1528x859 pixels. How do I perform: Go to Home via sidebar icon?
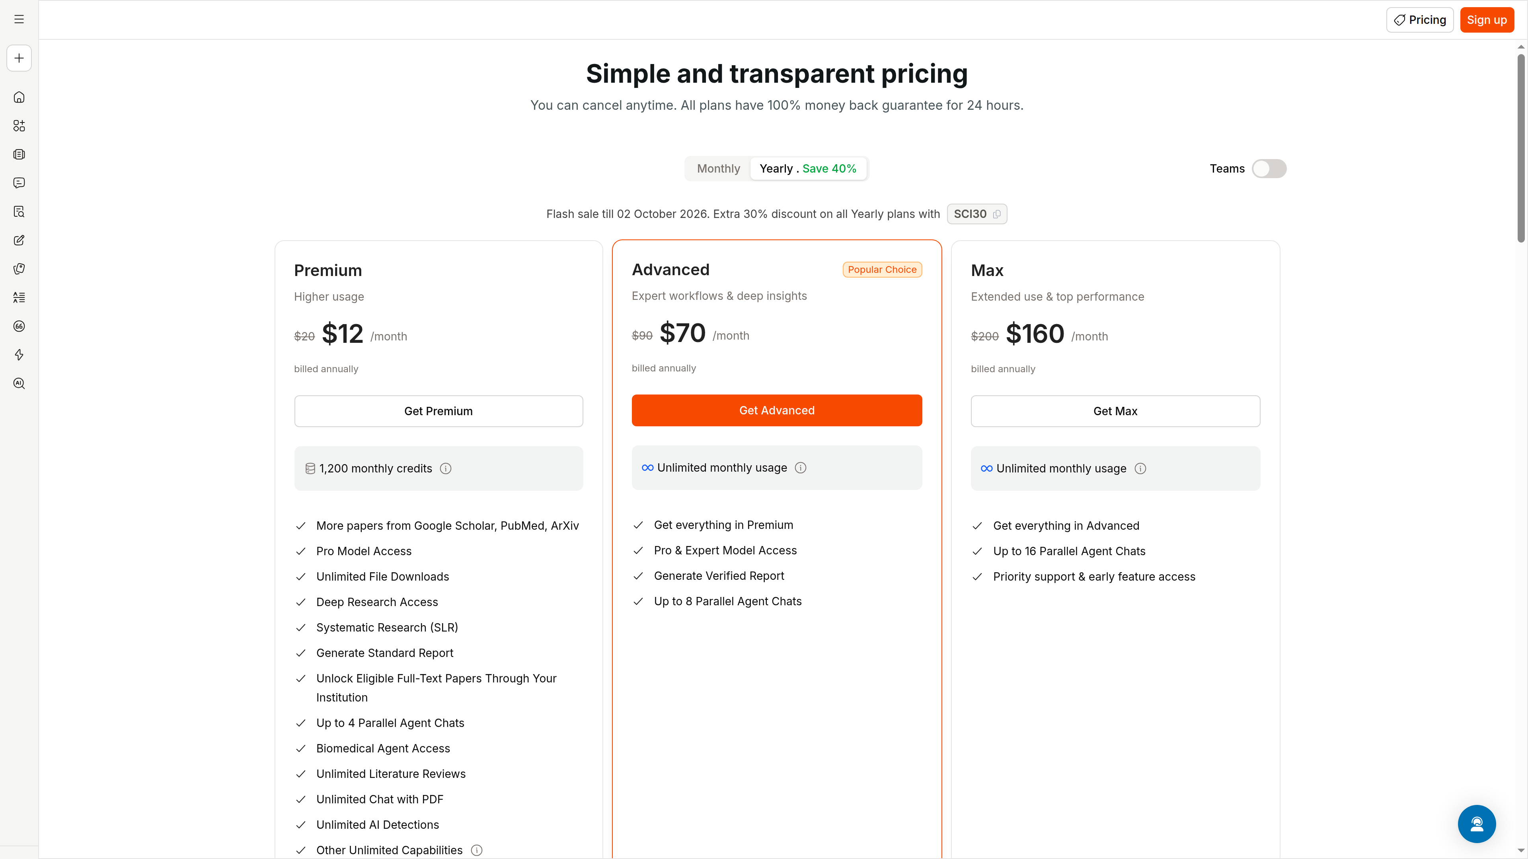click(x=19, y=97)
